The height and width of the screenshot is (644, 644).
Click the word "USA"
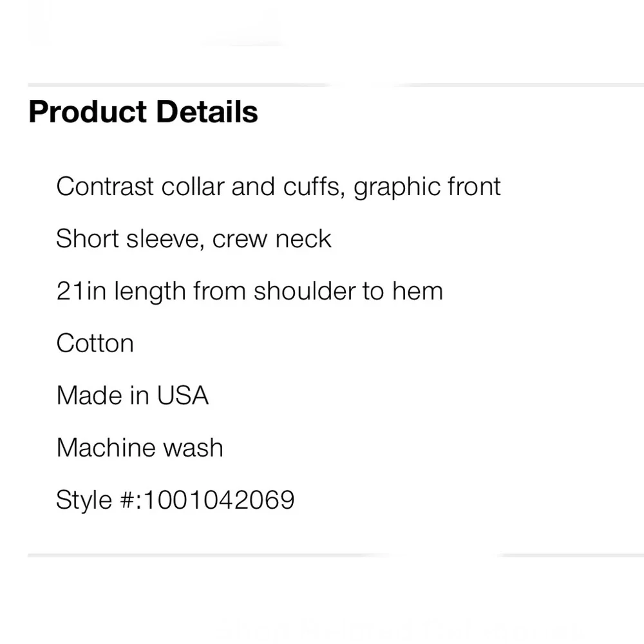pos(183,395)
